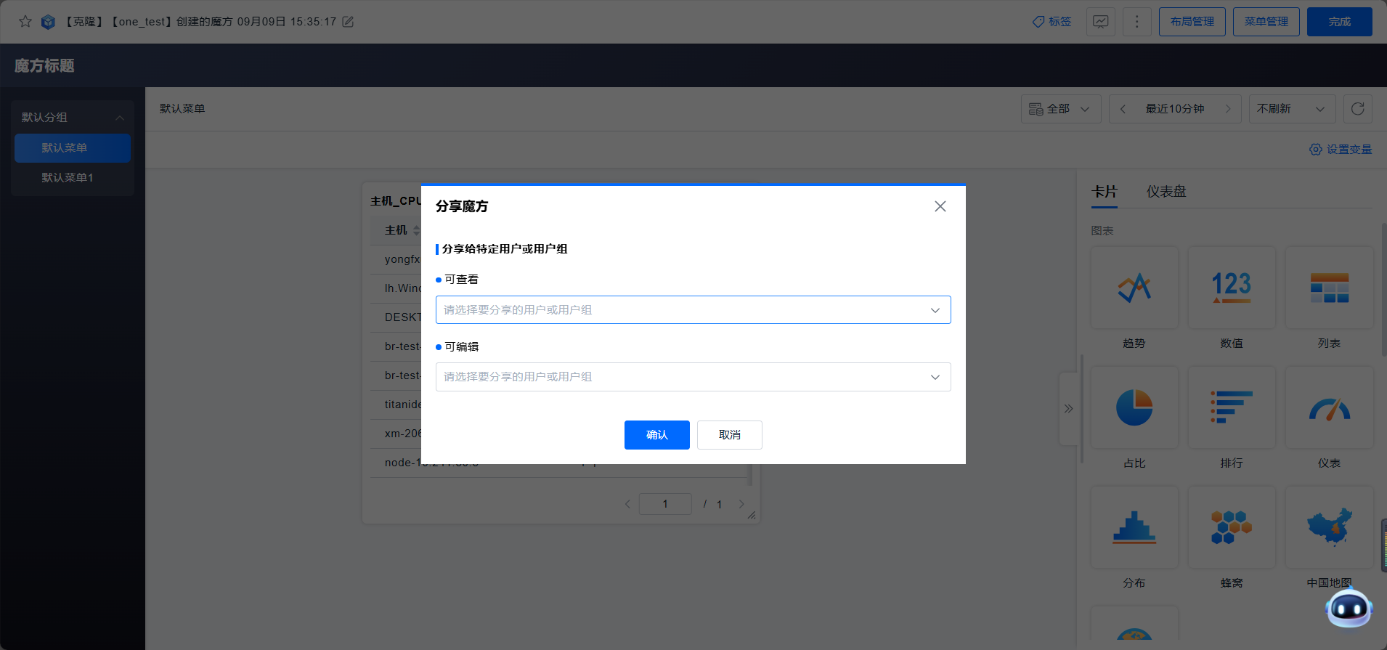Click the 确认 confirm button

click(x=656, y=435)
